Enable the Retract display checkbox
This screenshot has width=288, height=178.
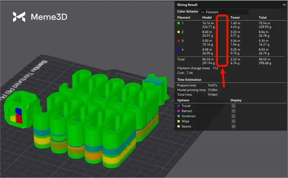(233, 111)
